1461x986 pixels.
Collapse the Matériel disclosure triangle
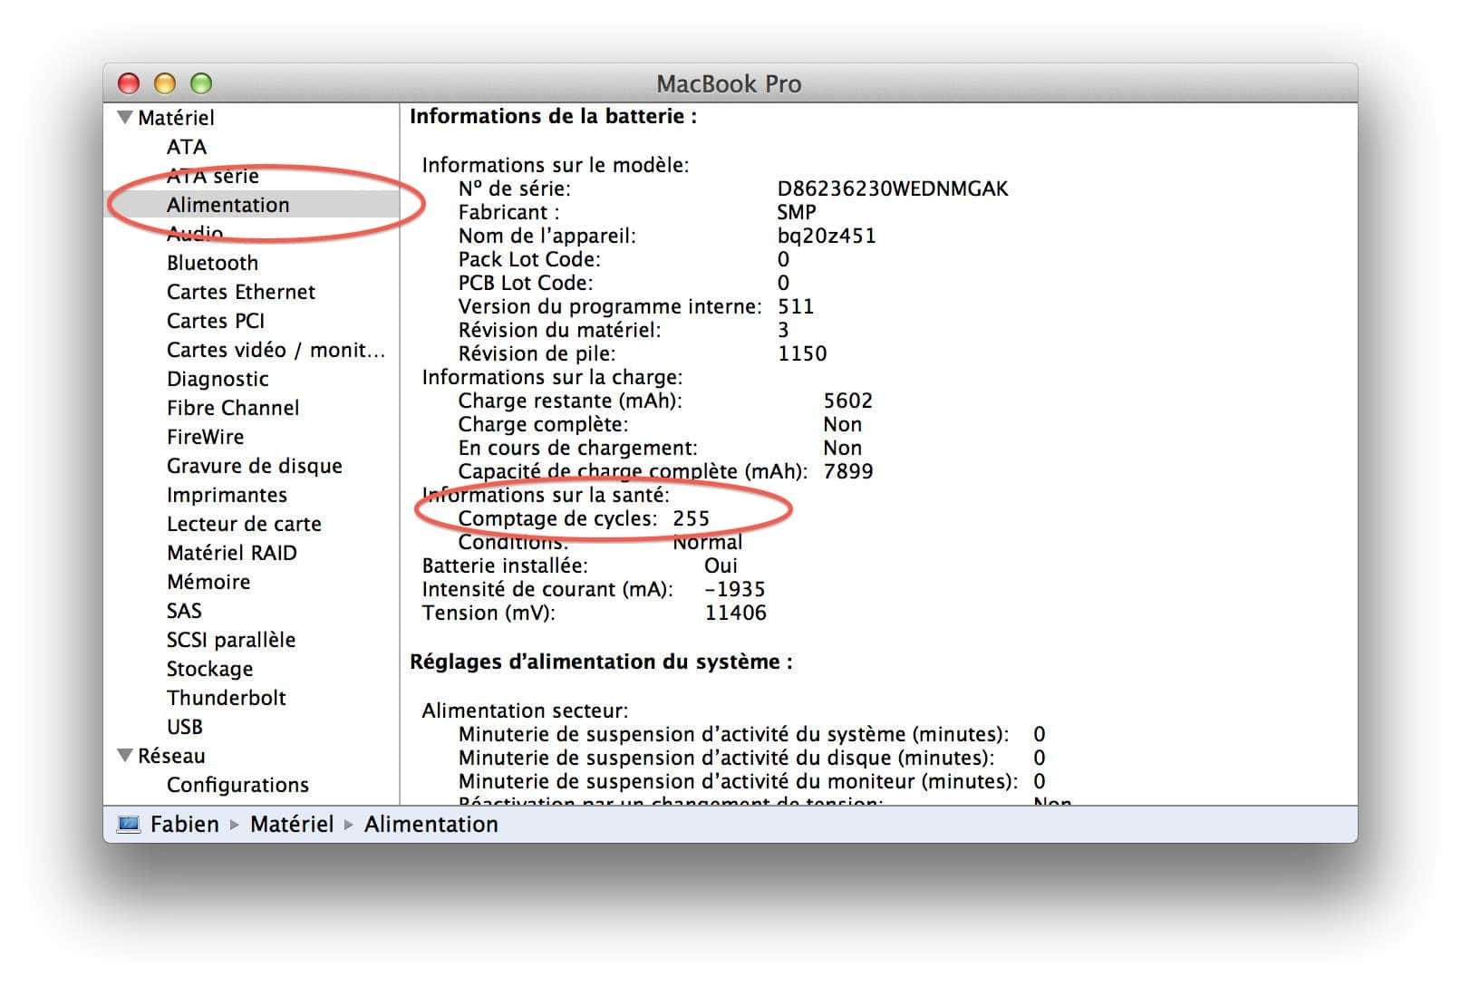[x=125, y=117]
